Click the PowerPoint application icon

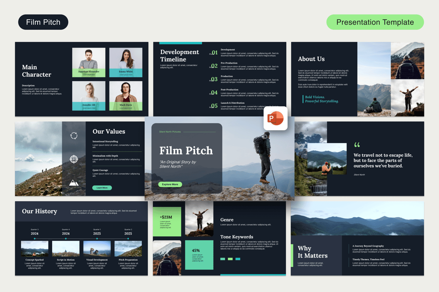click(275, 118)
